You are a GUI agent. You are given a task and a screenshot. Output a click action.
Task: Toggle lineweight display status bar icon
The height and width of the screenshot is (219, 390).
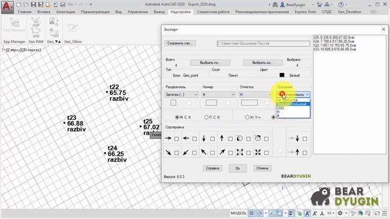click(291, 213)
